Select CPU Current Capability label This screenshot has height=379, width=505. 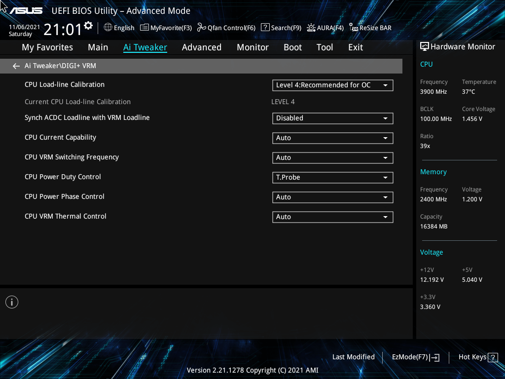tap(60, 137)
